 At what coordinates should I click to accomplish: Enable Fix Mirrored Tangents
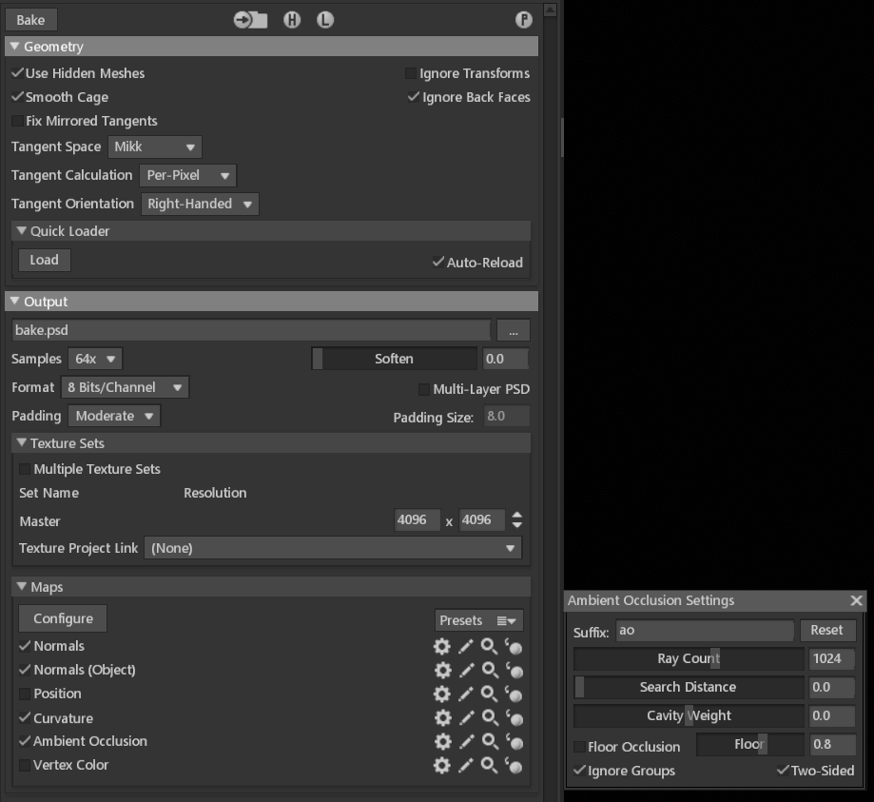[18, 121]
